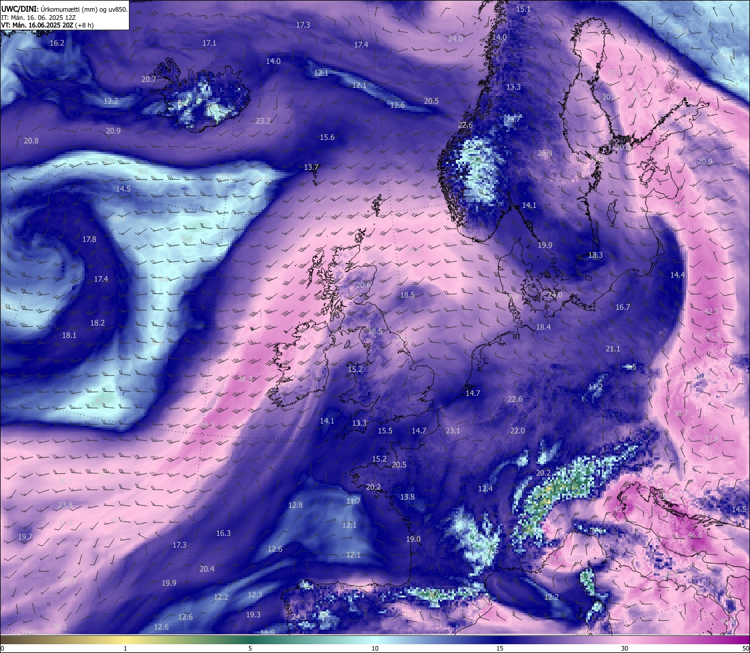This screenshot has height=653, width=750.
Task: Click the value 20.6 over Scotland
Action: tap(363, 285)
